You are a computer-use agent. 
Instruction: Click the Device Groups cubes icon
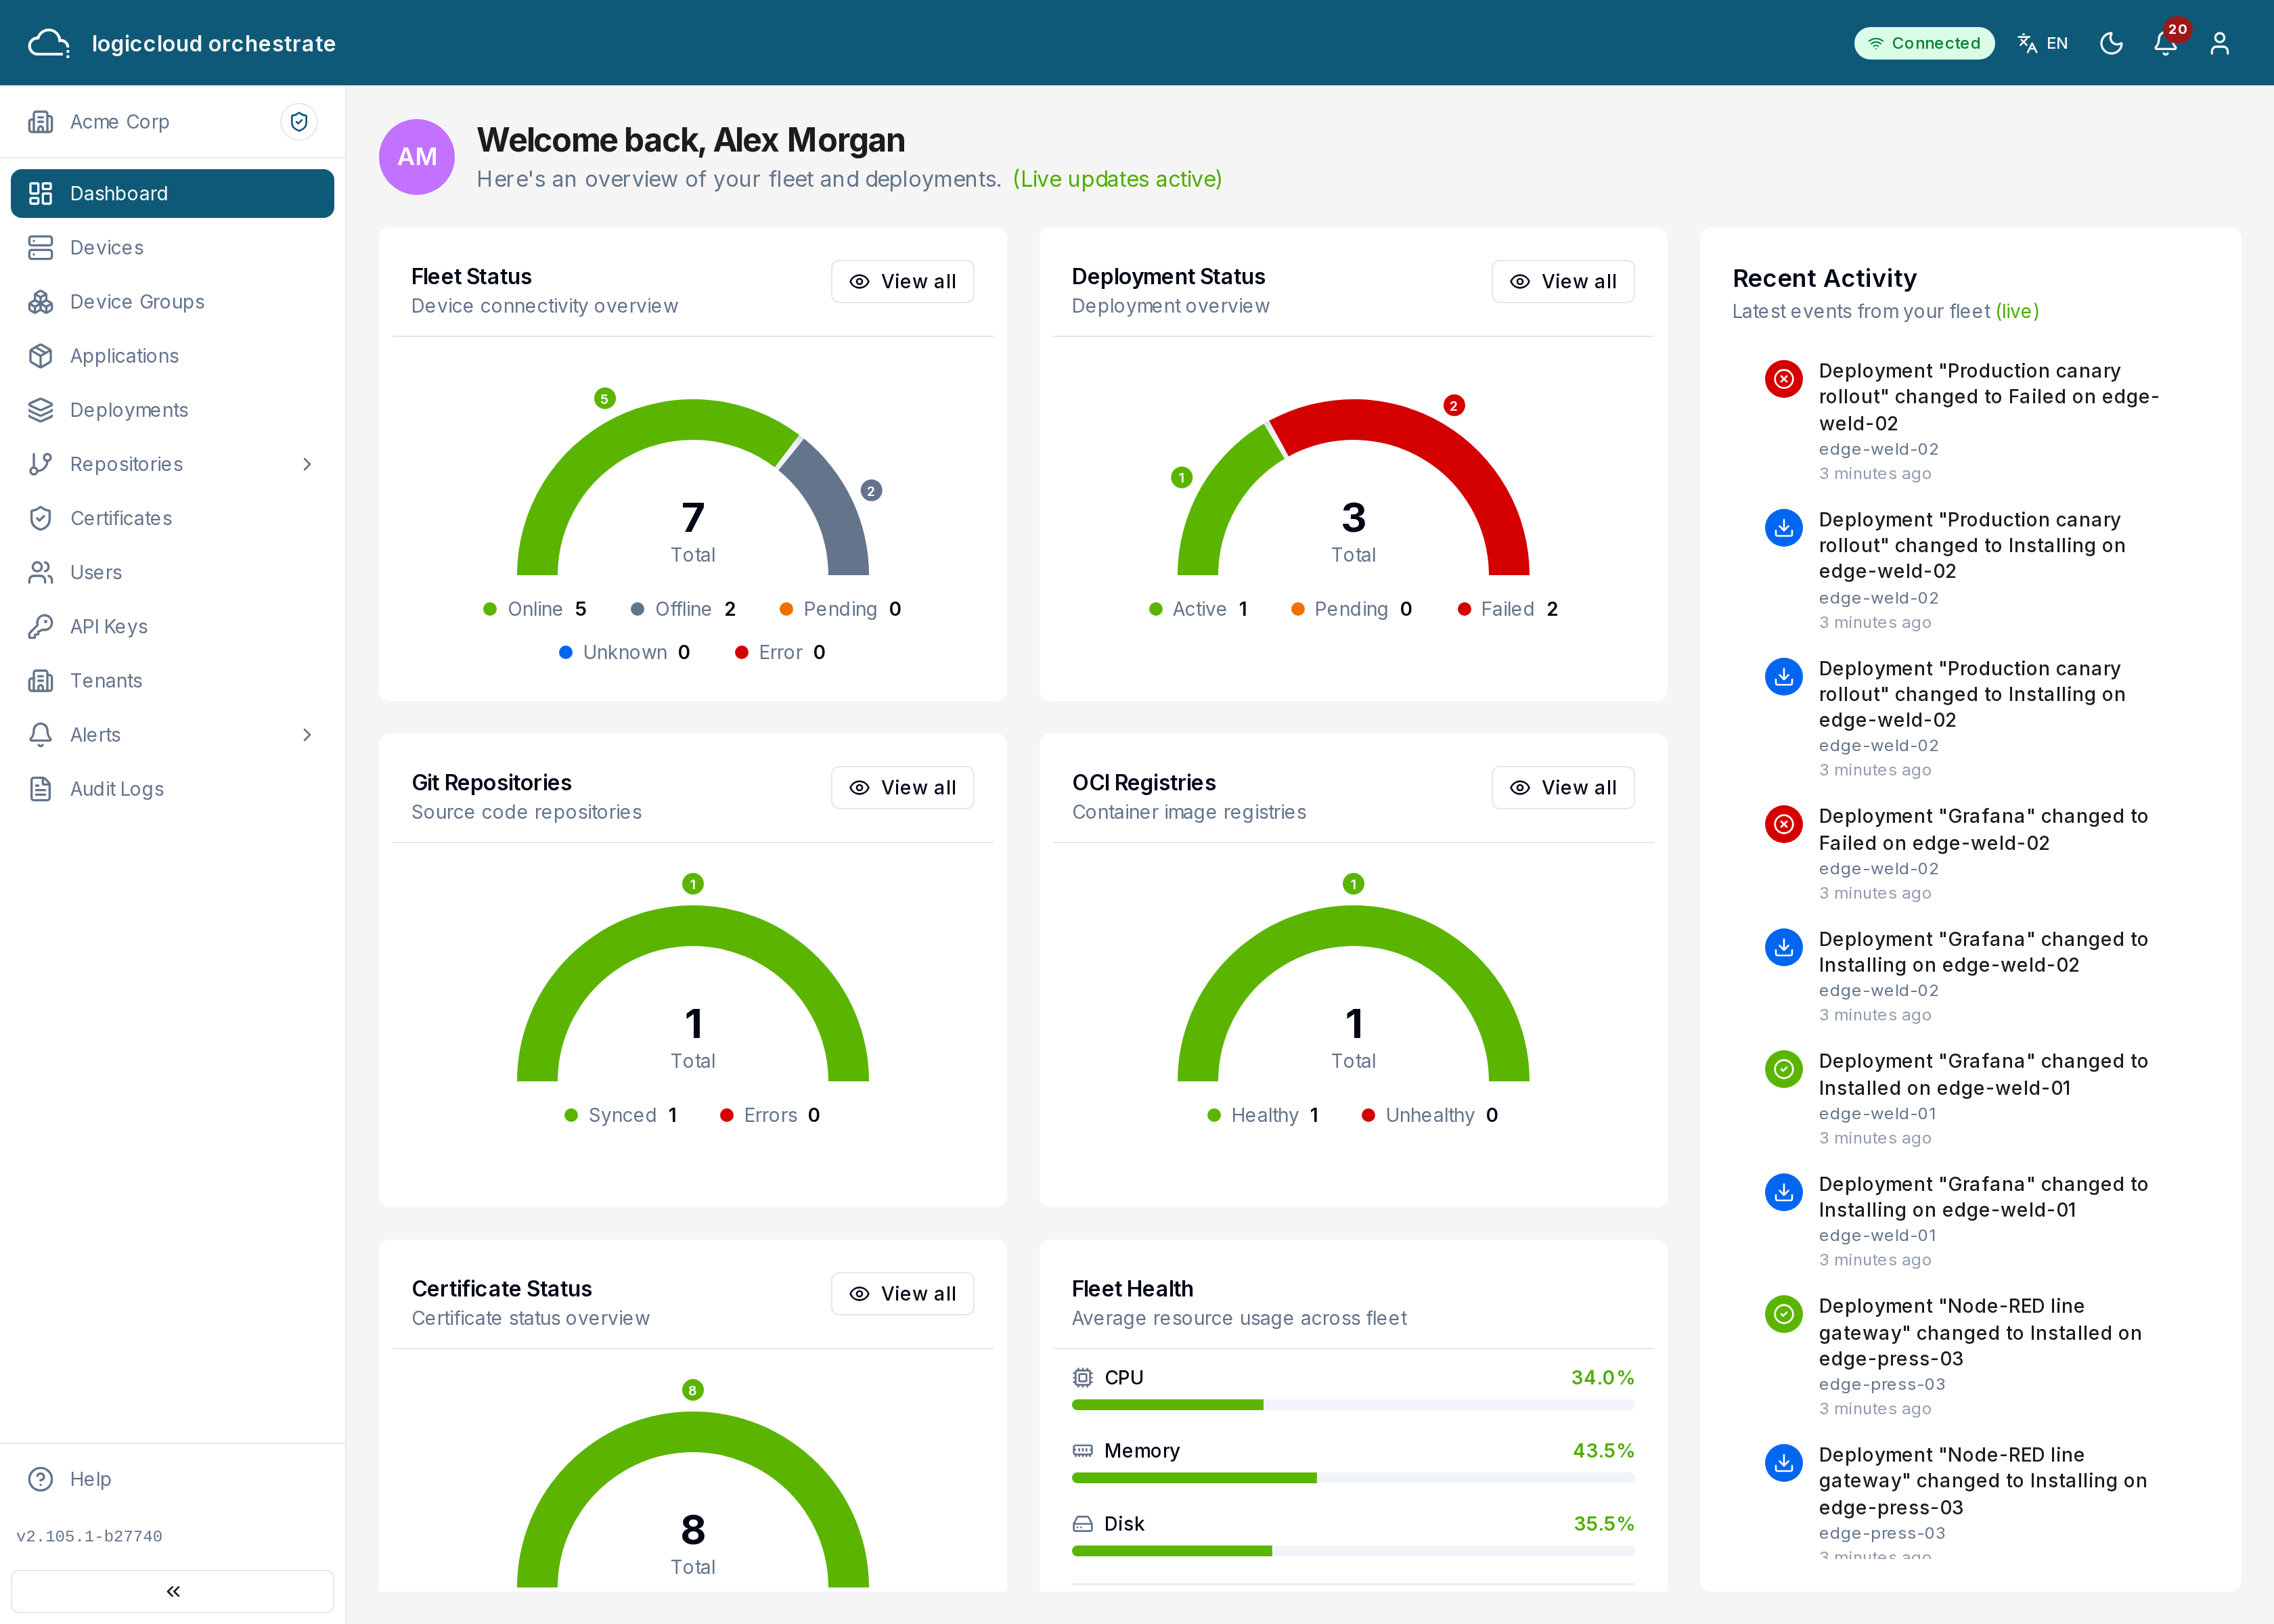coord(41,302)
